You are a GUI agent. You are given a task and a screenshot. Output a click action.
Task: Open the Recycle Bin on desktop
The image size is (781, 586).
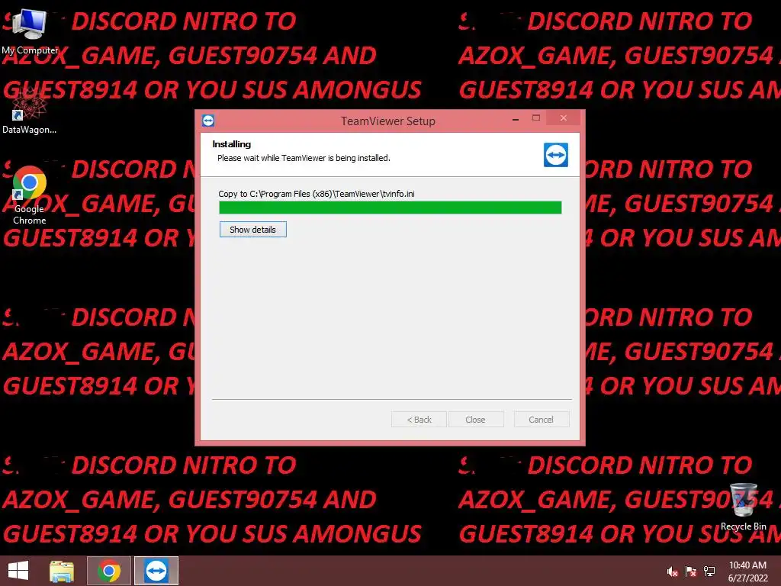tap(743, 507)
